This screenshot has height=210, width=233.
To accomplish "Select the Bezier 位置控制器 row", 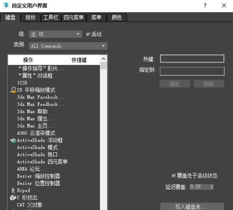I will coord(54,183).
